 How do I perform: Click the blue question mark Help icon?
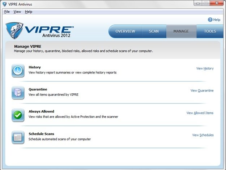210,20
